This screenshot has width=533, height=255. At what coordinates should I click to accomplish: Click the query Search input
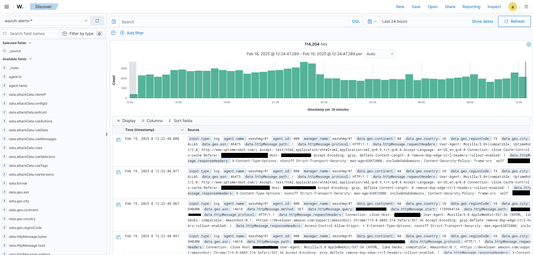click(234, 22)
